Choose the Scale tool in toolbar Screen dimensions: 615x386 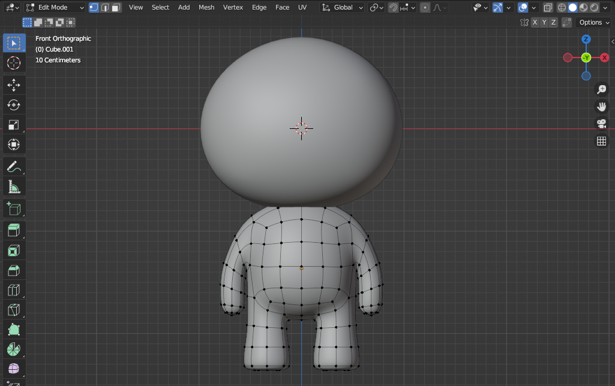click(x=13, y=125)
